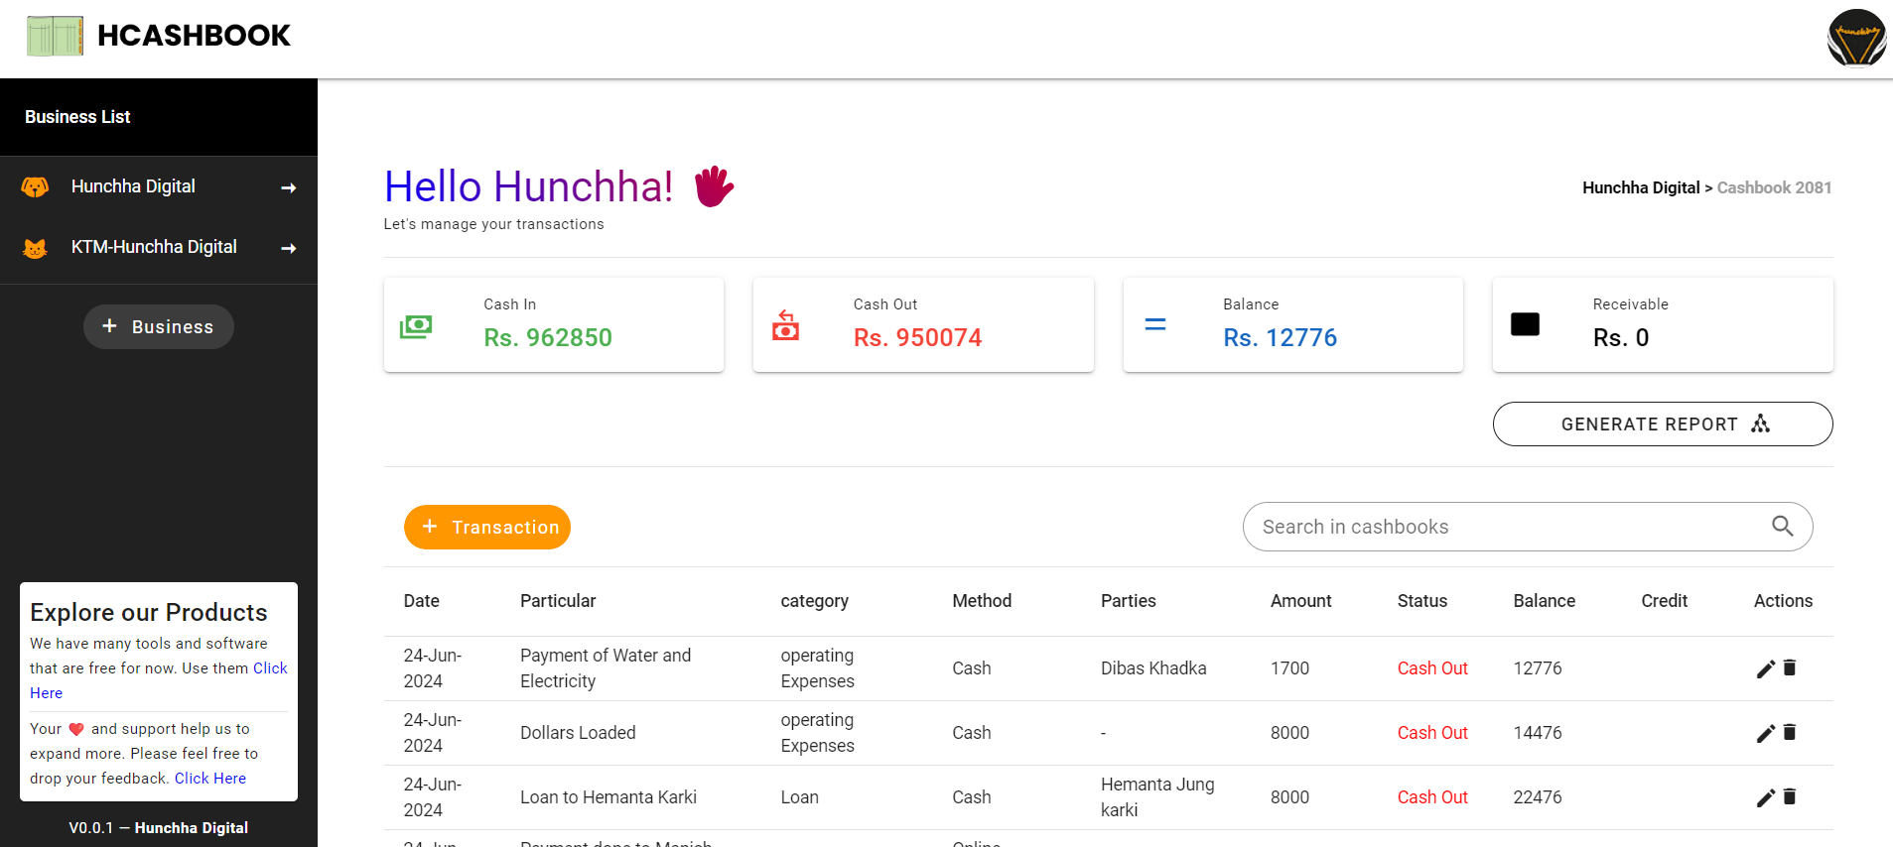Screen dimensions: 1893x847
Task: Click the Hunchha Digital dog face icon
Action: (x=35, y=186)
